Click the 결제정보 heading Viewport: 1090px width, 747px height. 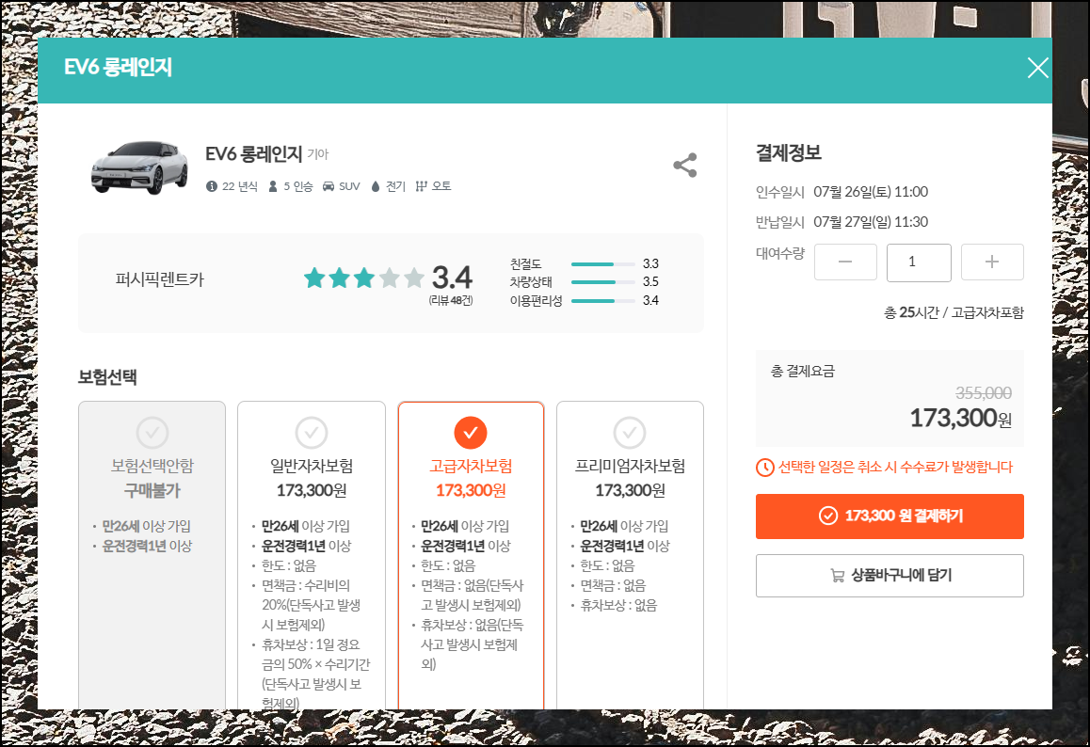tap(788, 152)
